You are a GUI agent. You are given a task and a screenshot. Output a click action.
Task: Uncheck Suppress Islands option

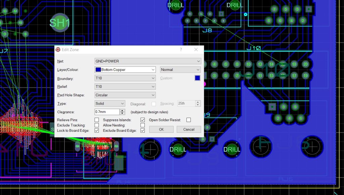[x=142, y=120]
